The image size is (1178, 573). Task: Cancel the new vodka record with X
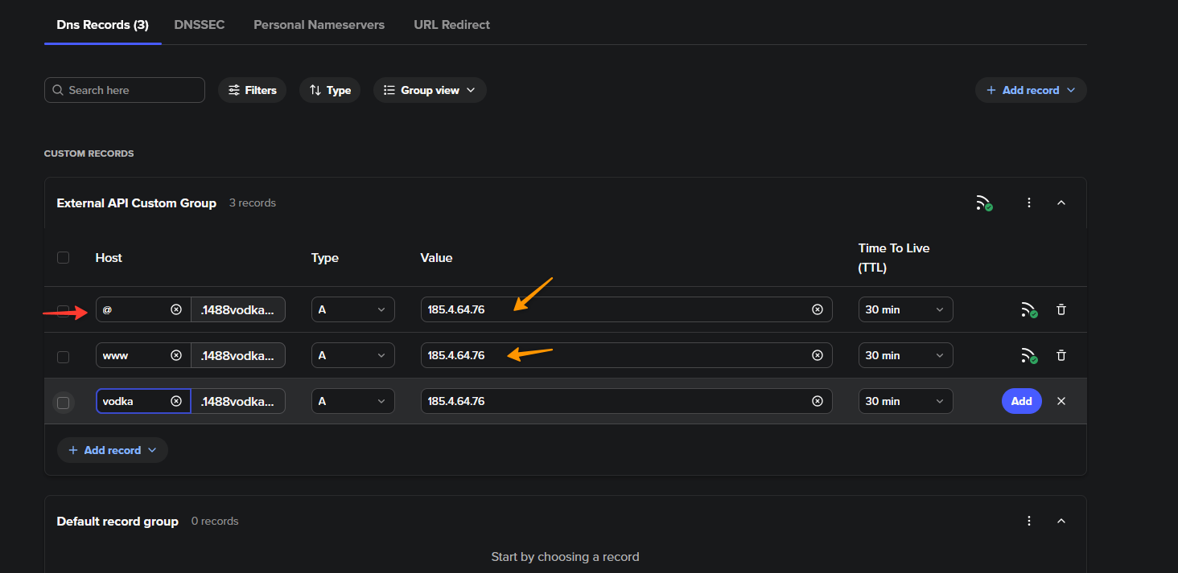point(1061,401)
